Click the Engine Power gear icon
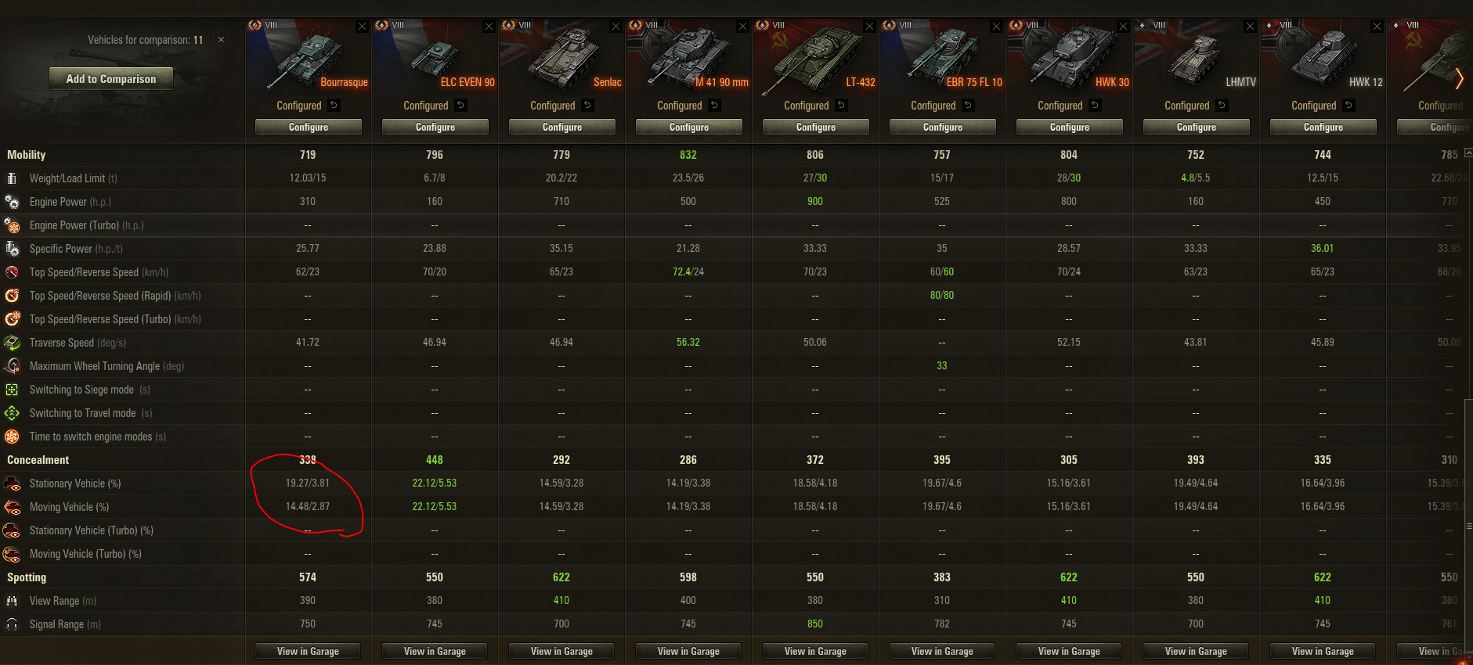1473x665 pixels. pos(12,202)
